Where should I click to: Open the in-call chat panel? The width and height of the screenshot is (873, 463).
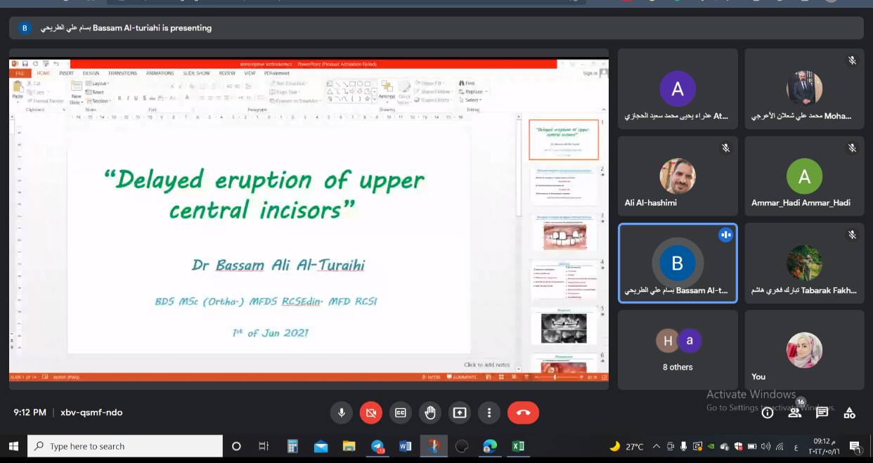(x=822, y=413)
